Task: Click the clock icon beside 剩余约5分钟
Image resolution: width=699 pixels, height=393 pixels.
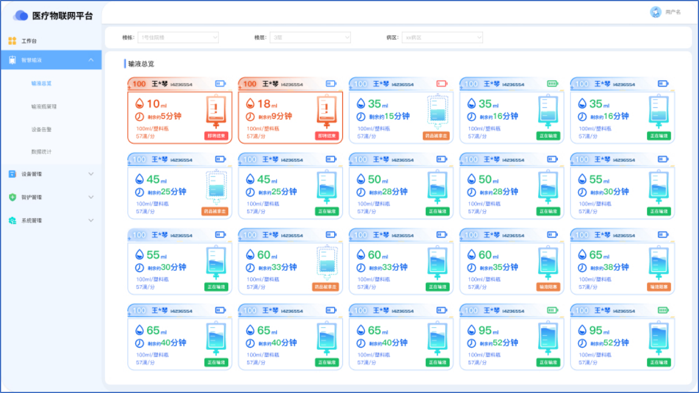Action: (x=139, y=116)
